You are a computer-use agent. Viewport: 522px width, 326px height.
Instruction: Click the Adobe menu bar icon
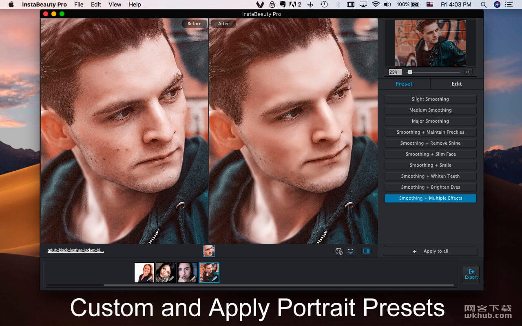tap(295, 4)
